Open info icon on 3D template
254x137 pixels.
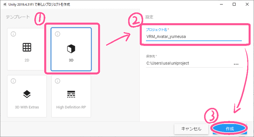point(57,34)
